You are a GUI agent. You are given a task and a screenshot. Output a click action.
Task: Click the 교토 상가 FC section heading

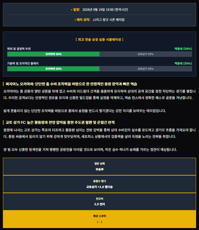point(60,122)
